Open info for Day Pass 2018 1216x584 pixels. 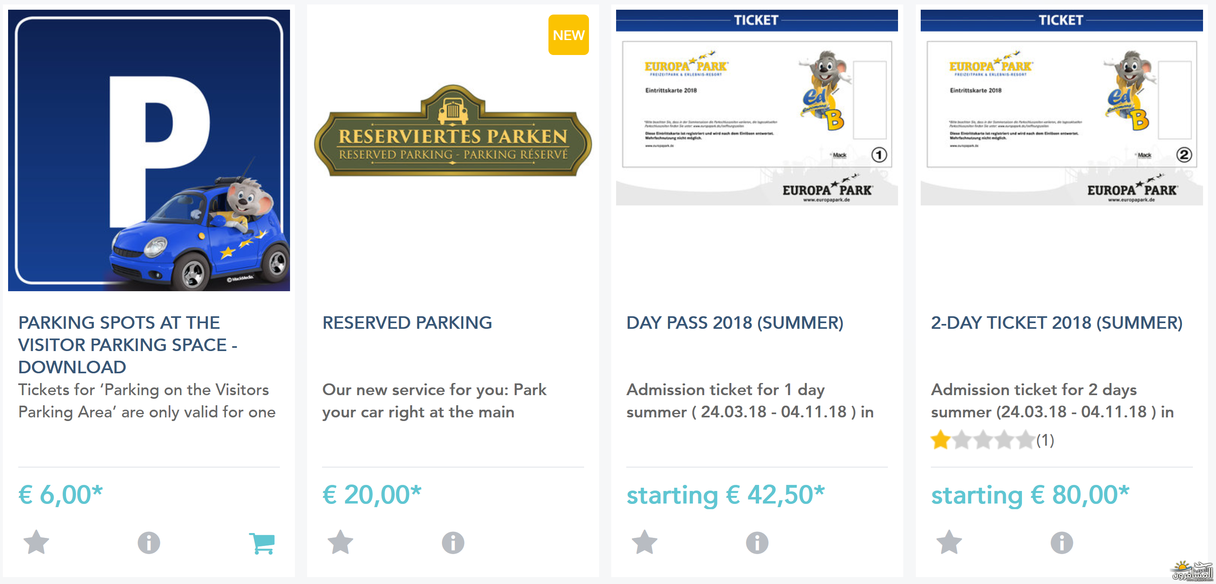tap(757, 542)
